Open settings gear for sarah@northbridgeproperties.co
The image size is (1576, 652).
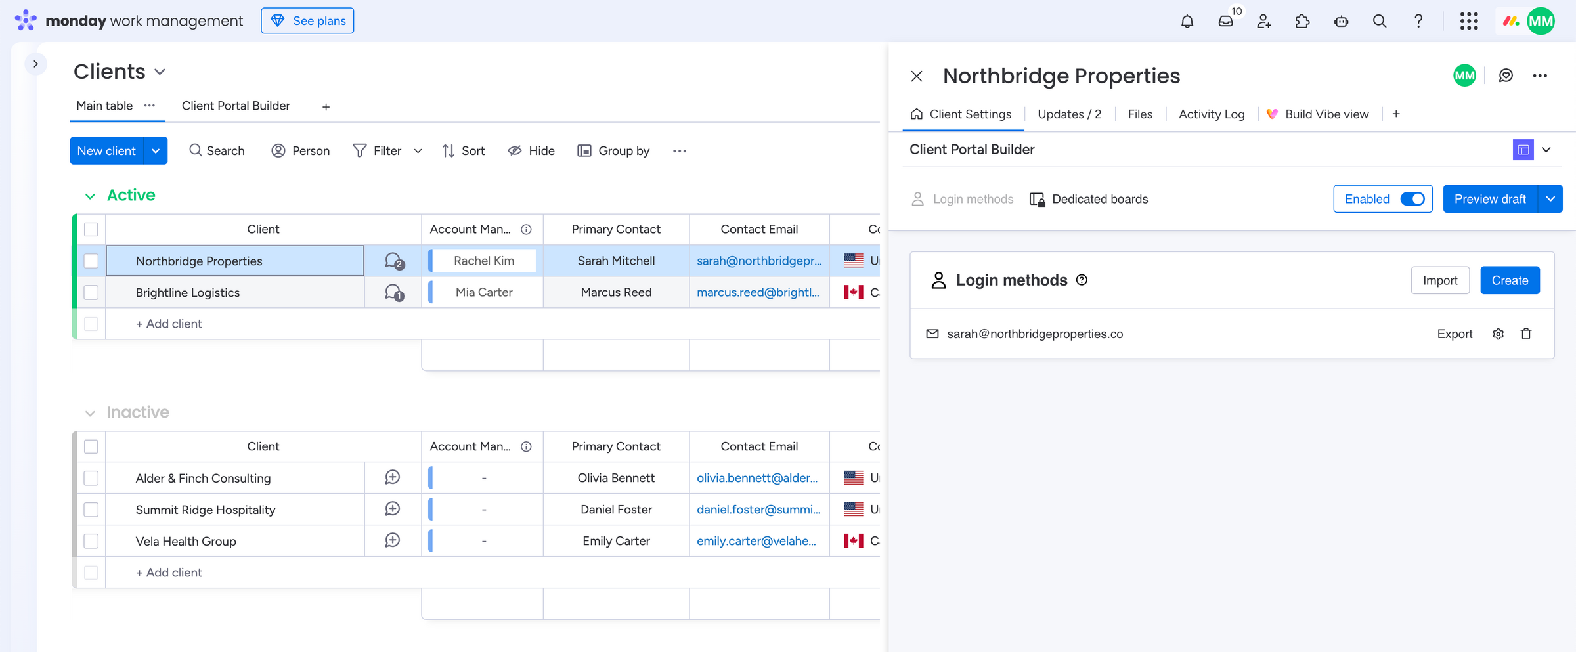pyautogui.click(x=1498, y=334)
